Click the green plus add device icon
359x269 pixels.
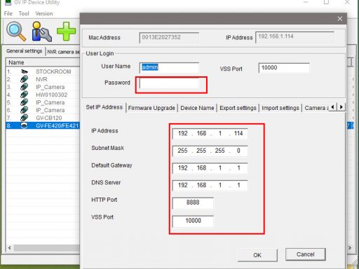[x=67, y=32]
